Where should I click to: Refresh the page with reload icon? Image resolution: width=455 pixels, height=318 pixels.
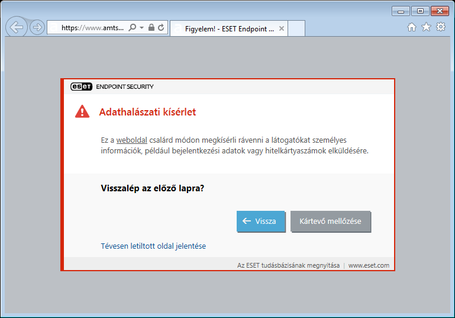coord(161,28)
